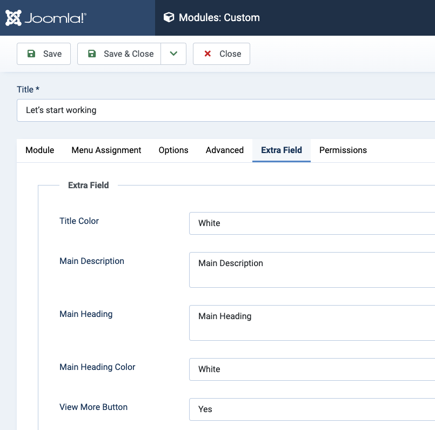Click the Joomla logo in header
This screenshot has height=430, width=435.
click(x=46, y=18)
